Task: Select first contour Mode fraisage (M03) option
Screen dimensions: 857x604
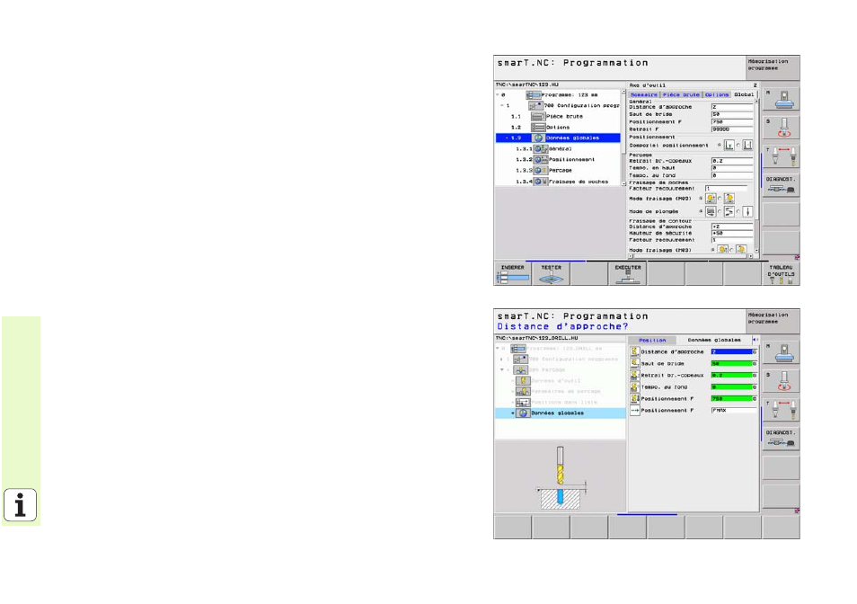Action: (722, 250)
